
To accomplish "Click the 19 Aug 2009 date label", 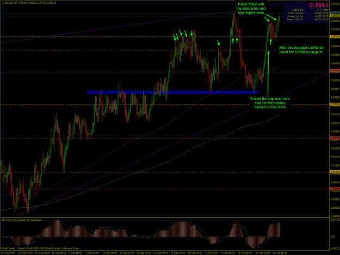I will pyautogui.click(x=8, y=253).
